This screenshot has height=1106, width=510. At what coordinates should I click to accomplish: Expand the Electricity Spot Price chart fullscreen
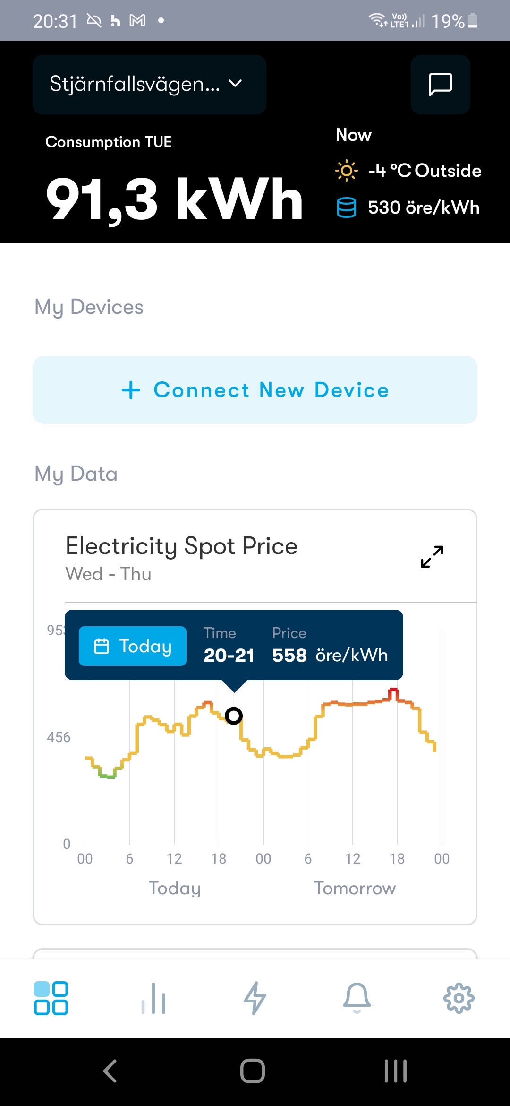click(432, 556)
